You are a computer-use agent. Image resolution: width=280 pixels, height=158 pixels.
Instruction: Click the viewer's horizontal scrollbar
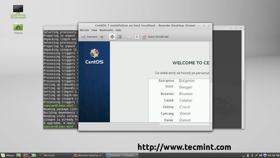pos(119,124)
